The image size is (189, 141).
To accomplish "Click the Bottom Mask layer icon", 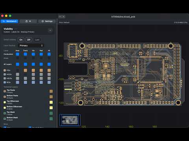I will 5,119.
